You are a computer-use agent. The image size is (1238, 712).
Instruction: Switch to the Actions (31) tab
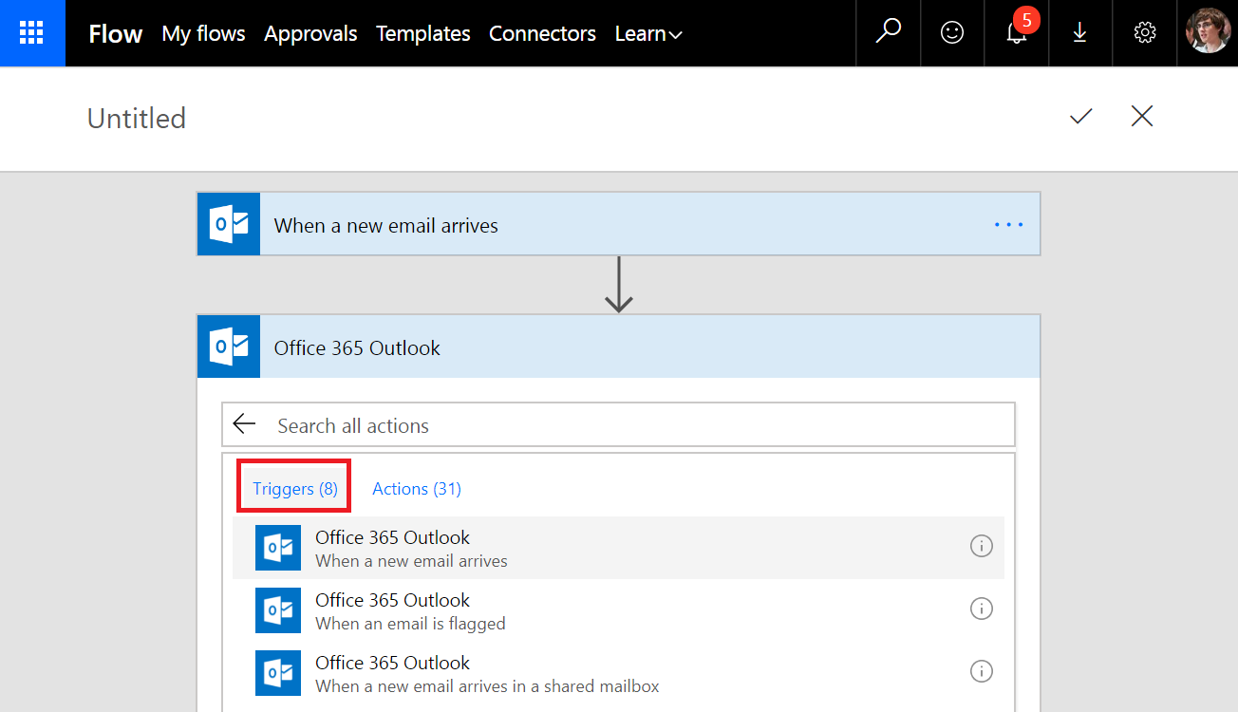(x=416, y=489)
